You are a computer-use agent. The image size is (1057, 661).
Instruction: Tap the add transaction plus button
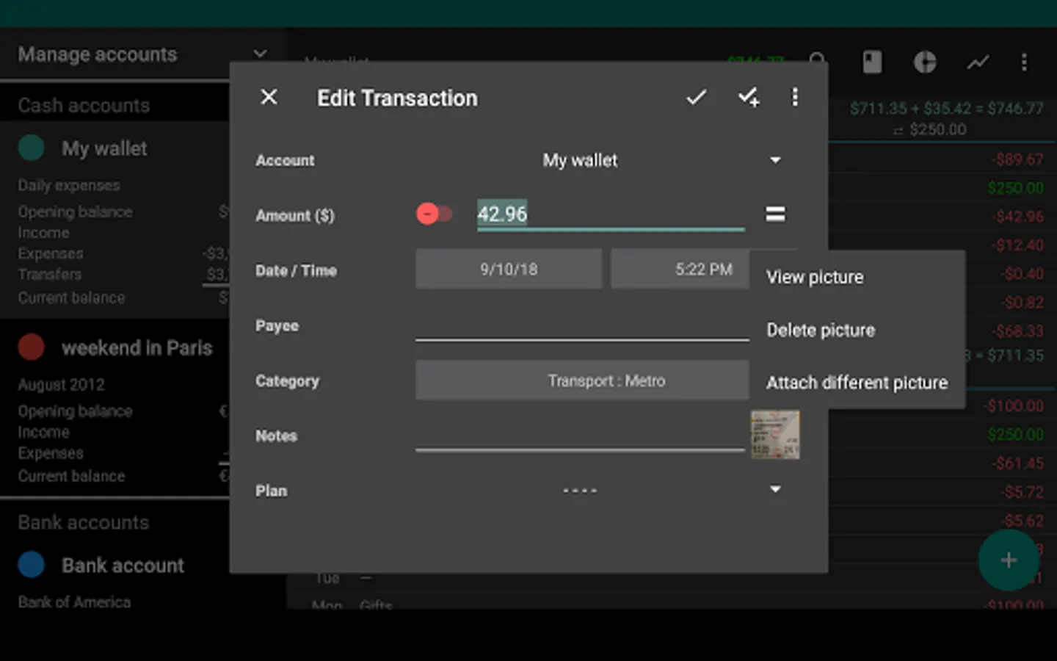coord(1009,560)
